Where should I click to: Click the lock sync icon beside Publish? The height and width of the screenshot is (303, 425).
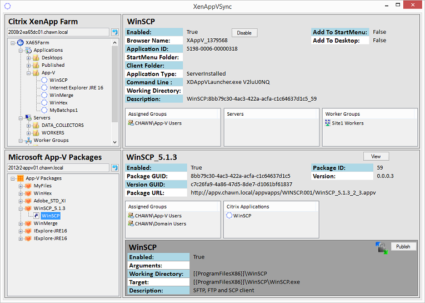click(x=382, y=247)
